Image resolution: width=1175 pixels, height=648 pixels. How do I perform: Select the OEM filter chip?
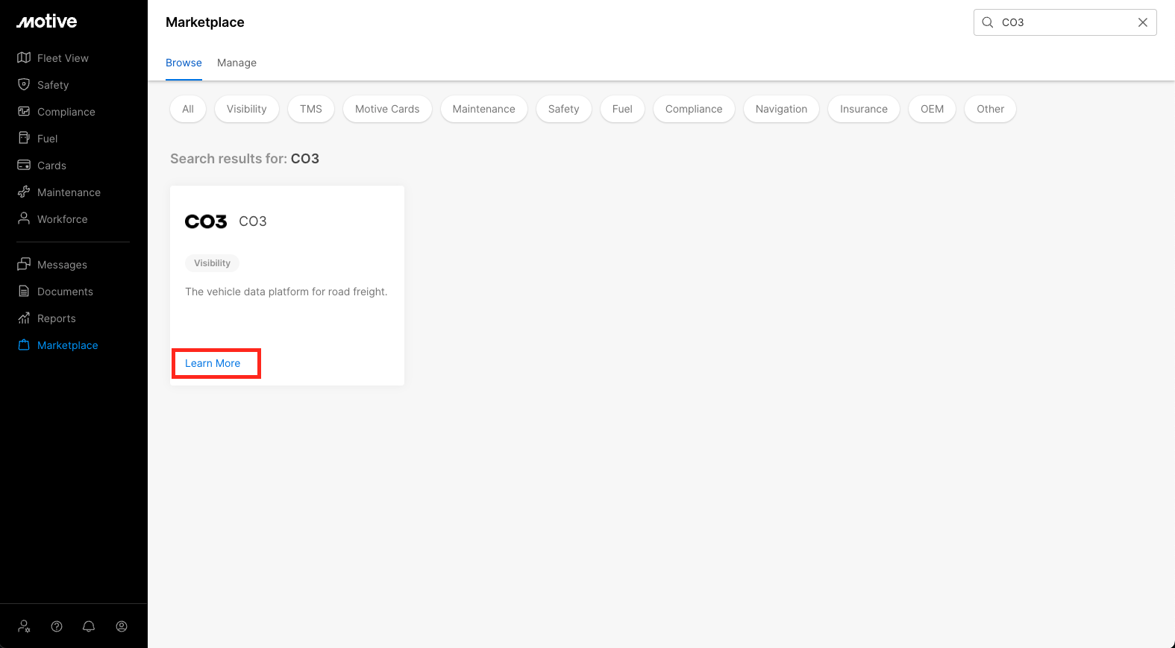pos(933,109)
